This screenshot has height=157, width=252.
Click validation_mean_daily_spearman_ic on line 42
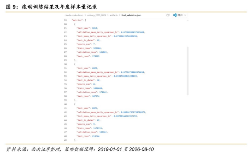coord(98,112)
